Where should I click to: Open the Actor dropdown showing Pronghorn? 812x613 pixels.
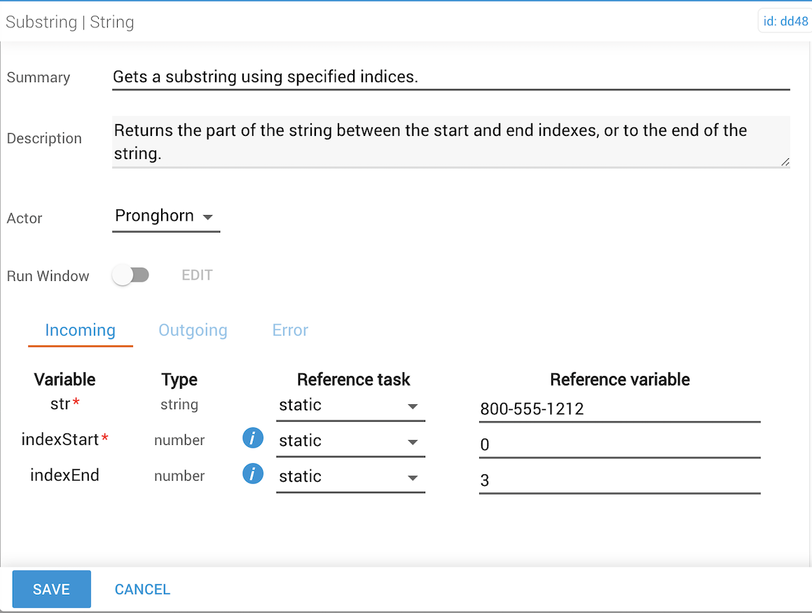[x=165, y=216]
